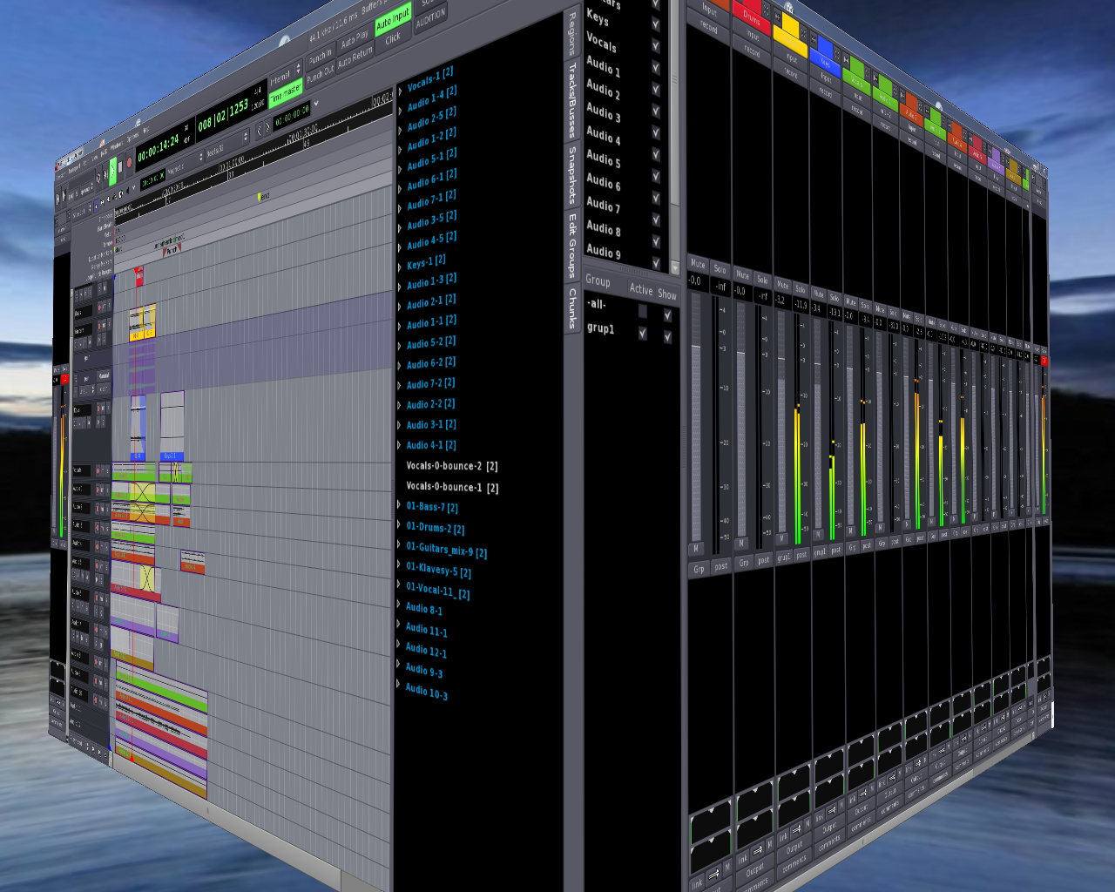The image size is (1115, 892).
Task: Adjust the gain fader on yellow Guitars strip
Action: 781,420
